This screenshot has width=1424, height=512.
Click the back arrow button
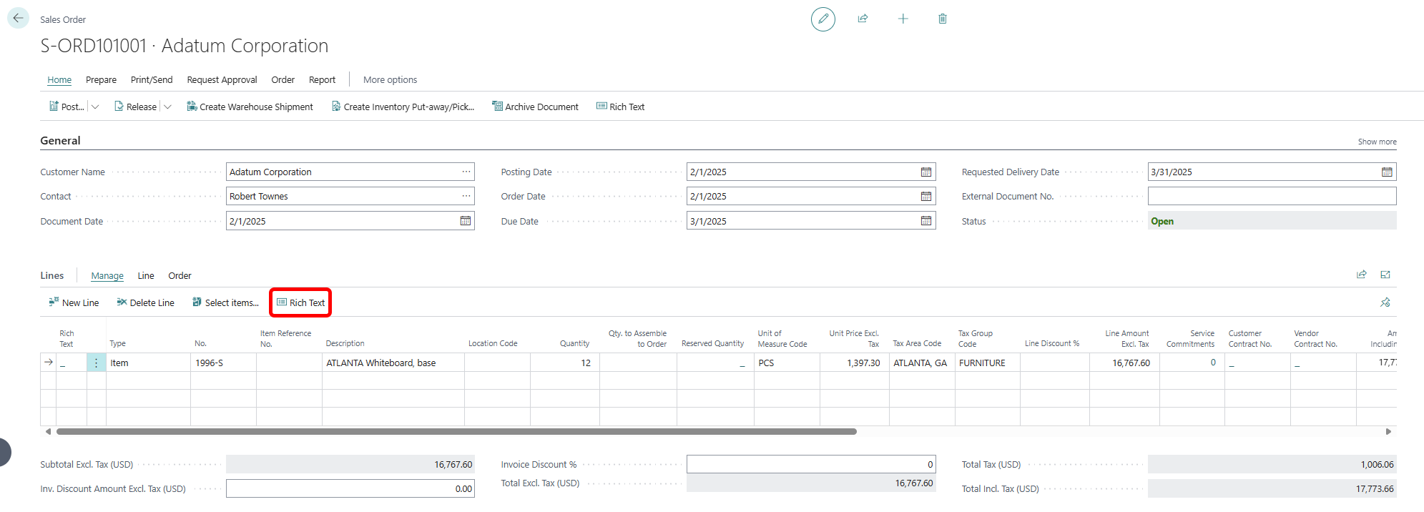pos(18,19)
